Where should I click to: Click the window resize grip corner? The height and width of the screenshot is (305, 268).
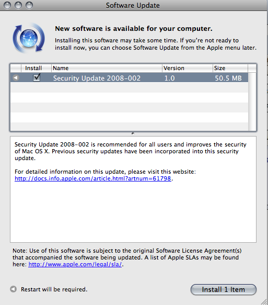264,301
